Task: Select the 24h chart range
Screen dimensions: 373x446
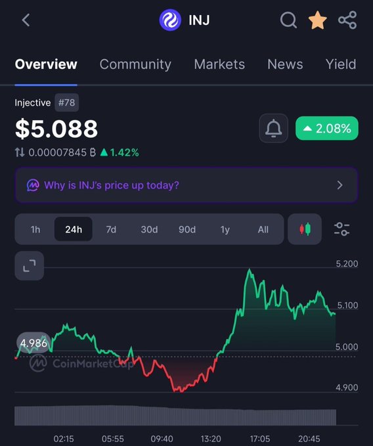Action: (x=74, y=229)
